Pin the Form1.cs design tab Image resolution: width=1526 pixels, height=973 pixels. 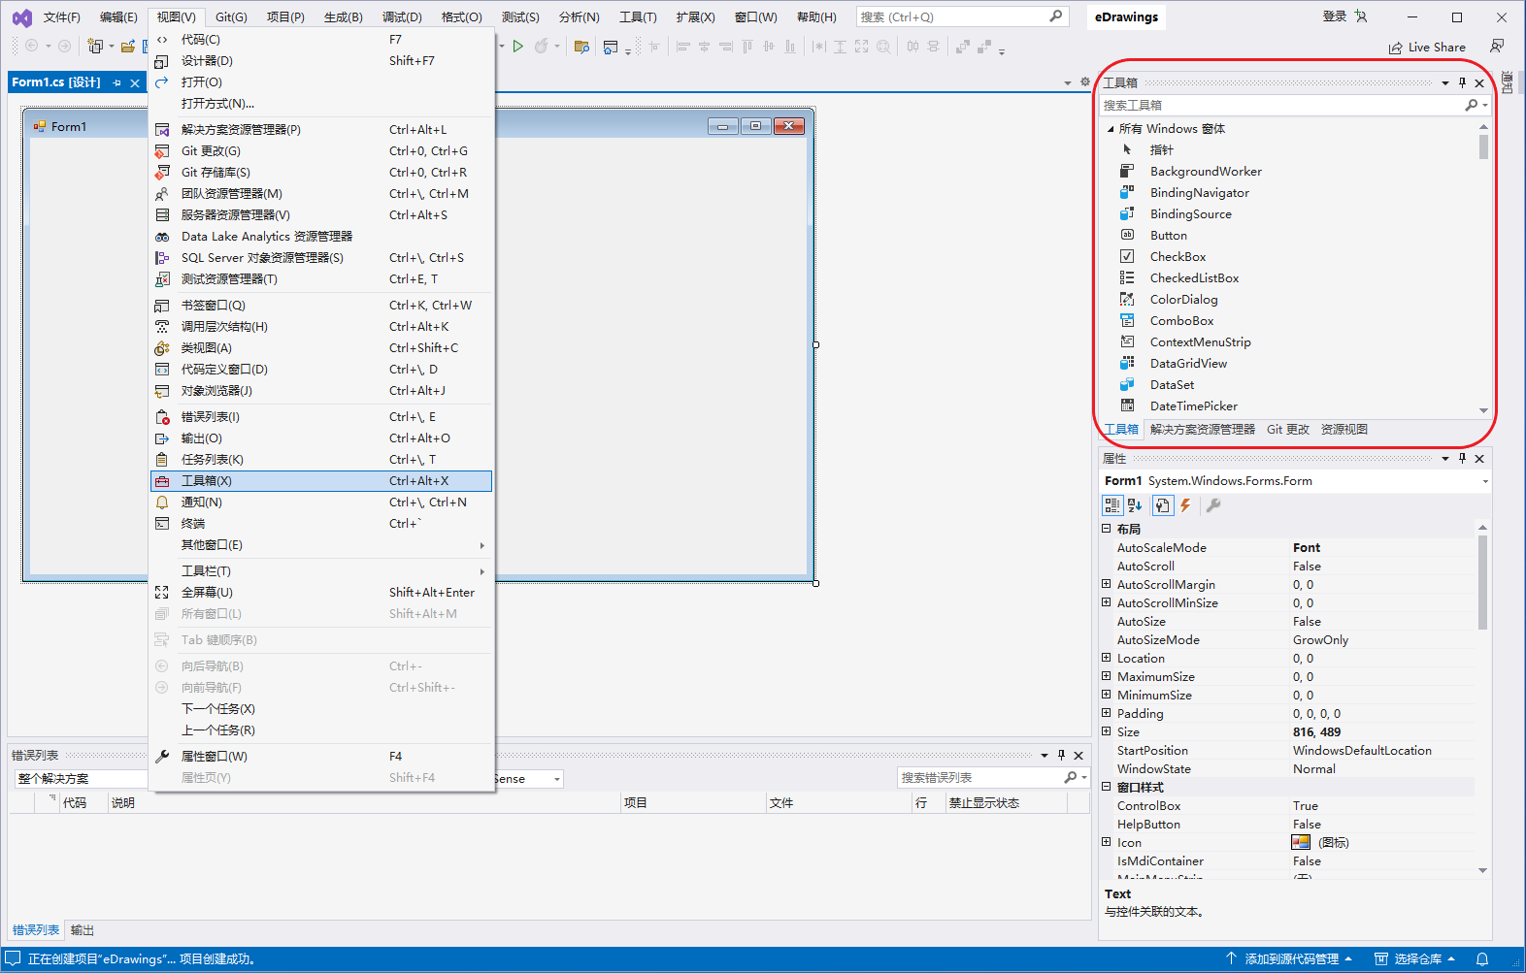click(117, 83)
